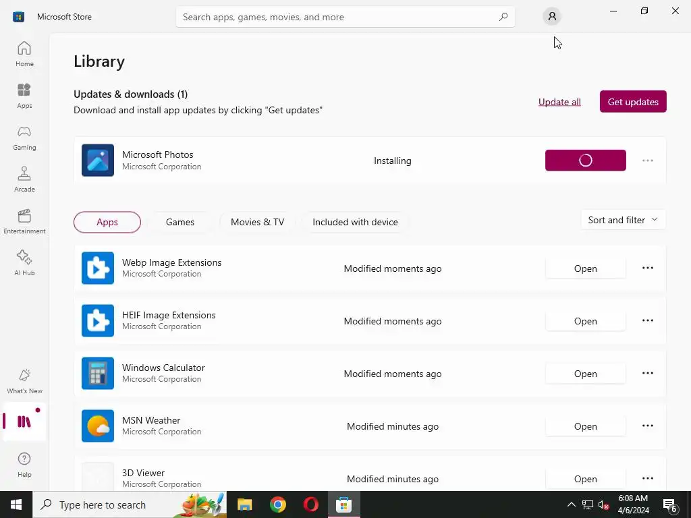
Task: Go to Home in sidebar
Action: [24, 54]
